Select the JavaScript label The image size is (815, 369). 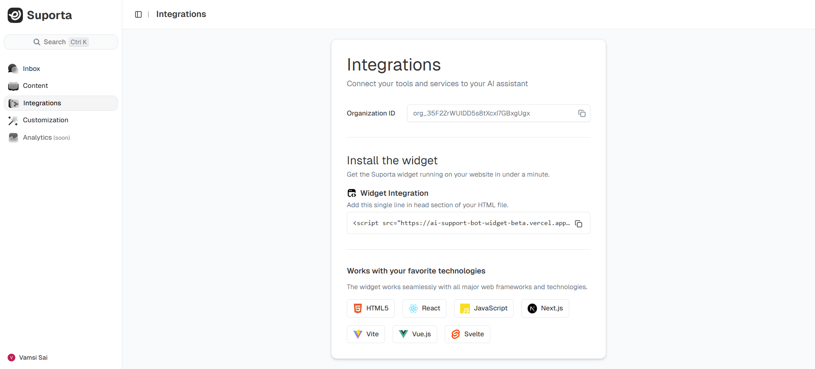[491, 308]
